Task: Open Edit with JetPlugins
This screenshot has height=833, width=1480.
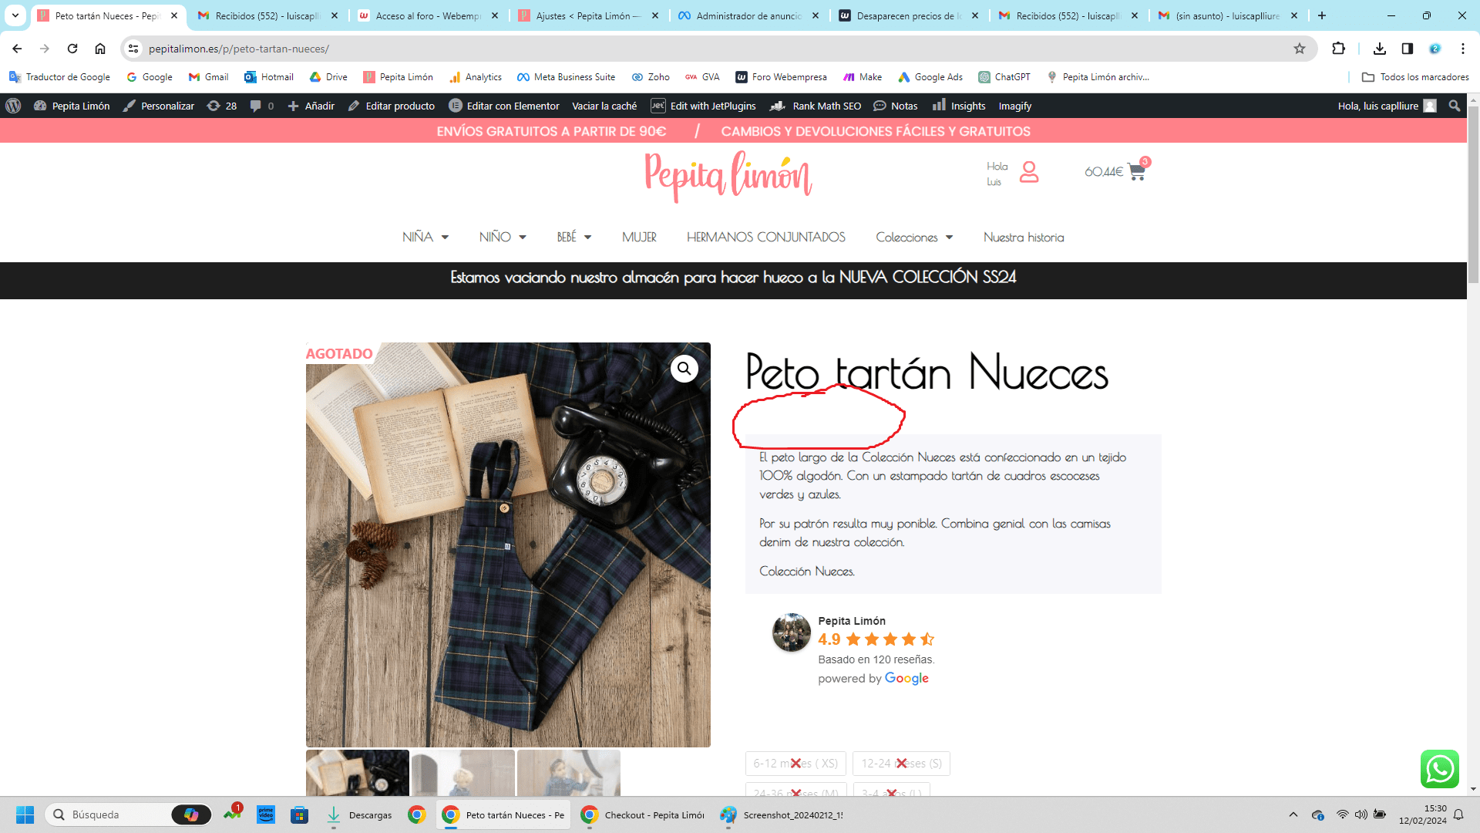Action: pos(703,106)
